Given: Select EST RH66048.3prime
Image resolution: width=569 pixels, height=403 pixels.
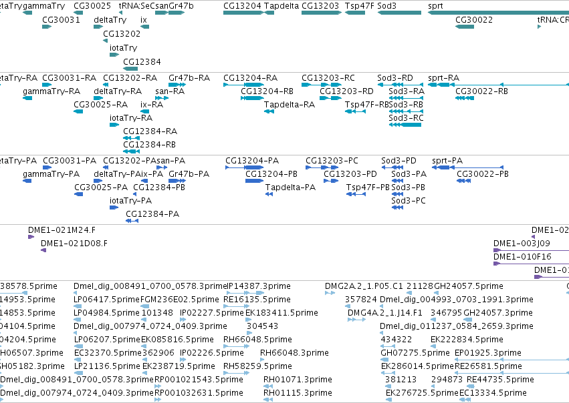Looking at the screenshot, I should 294,353.
